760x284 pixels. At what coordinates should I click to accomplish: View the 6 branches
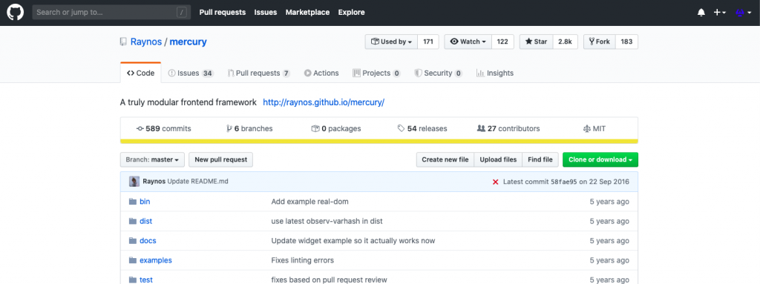coord(249,129)
